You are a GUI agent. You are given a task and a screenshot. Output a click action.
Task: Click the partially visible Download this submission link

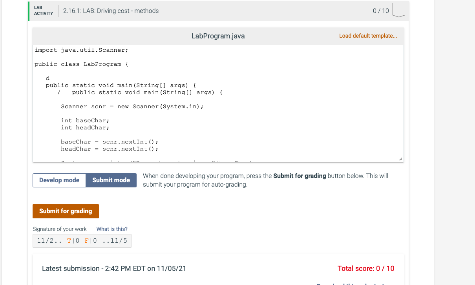(x=352, y=283)
